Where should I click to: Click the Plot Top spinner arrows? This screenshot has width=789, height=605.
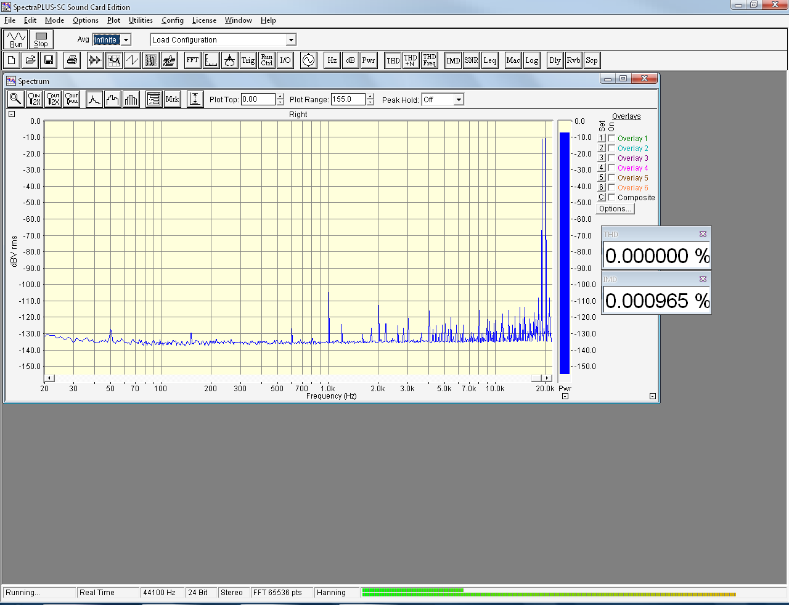click(280, 100)
